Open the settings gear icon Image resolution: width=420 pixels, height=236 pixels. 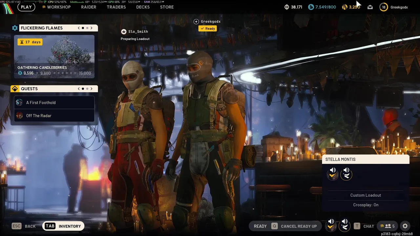pyautogui.click(x=405, y=226)
